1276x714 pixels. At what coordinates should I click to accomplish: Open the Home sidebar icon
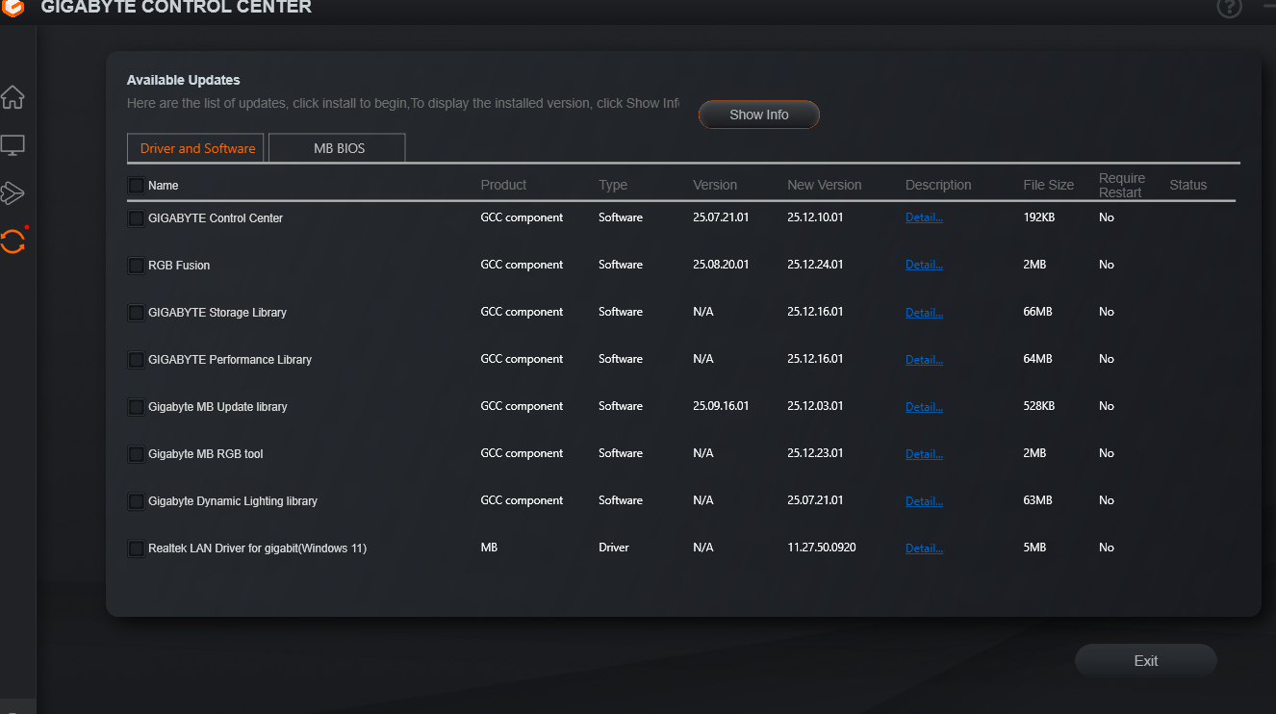[x=13, y=97]
